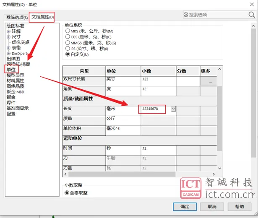Click the 双尺寸长度 row label
Image resolution: width=258 pixels, height=218 pixels.
point(84,81)
